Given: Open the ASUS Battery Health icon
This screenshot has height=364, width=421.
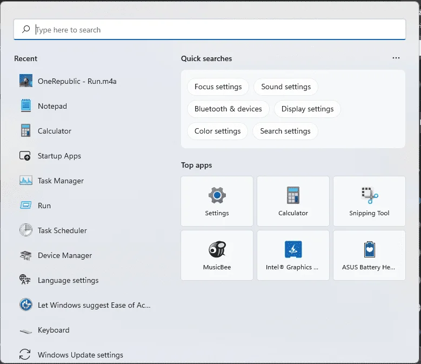Looking at the screenshot, I should 370,249.
